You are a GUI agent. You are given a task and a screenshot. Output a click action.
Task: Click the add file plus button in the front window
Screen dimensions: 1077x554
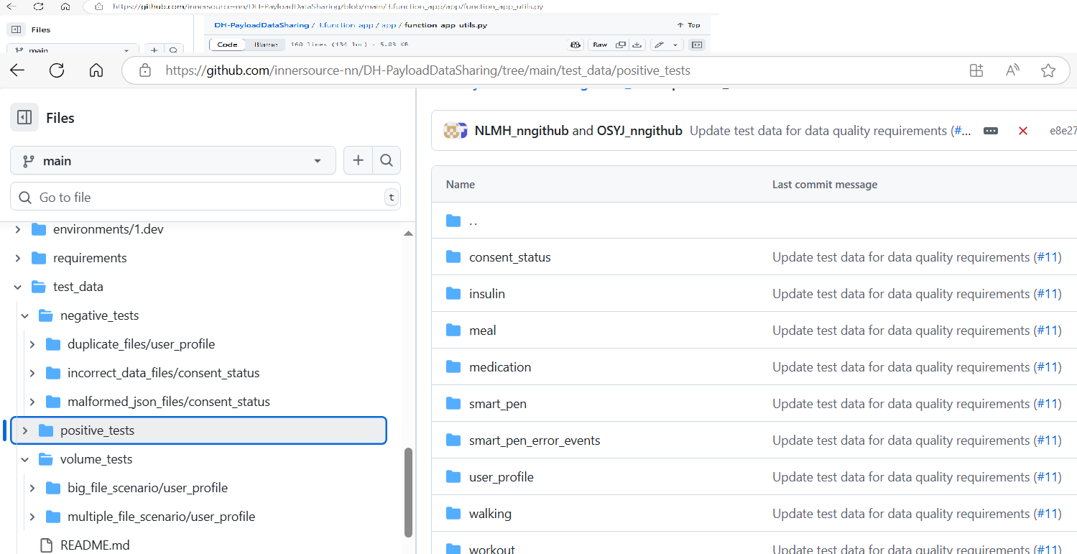click(x=358, y=161)
